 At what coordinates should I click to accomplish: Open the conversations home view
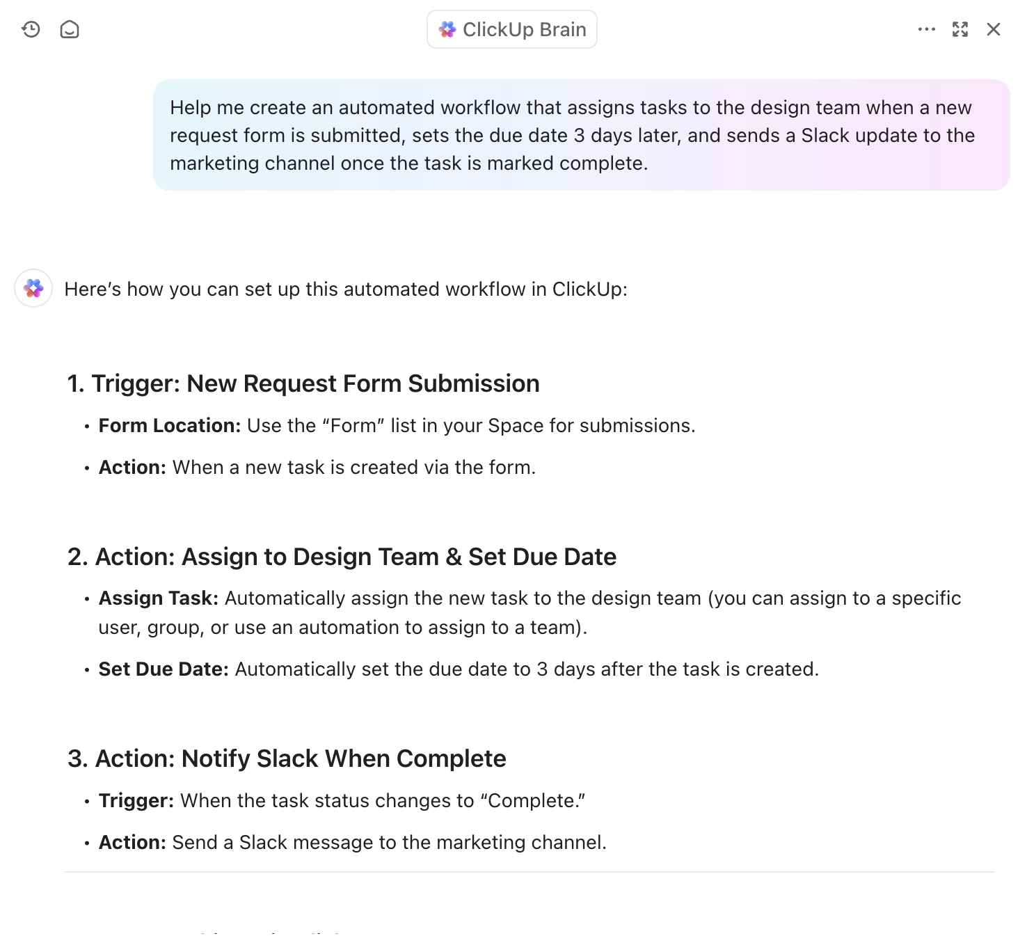pos(70,29)
